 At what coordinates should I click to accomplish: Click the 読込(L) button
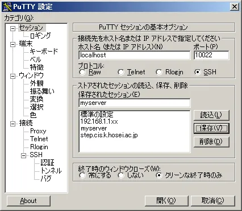click(x=211, y=115)
